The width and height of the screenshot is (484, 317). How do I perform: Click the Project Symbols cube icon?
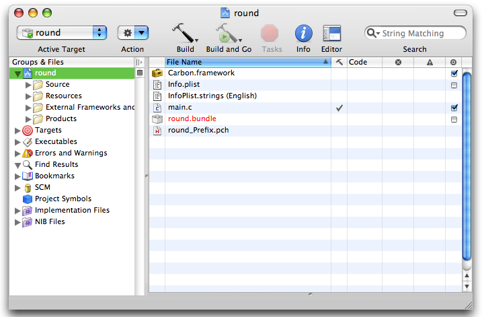28,199
